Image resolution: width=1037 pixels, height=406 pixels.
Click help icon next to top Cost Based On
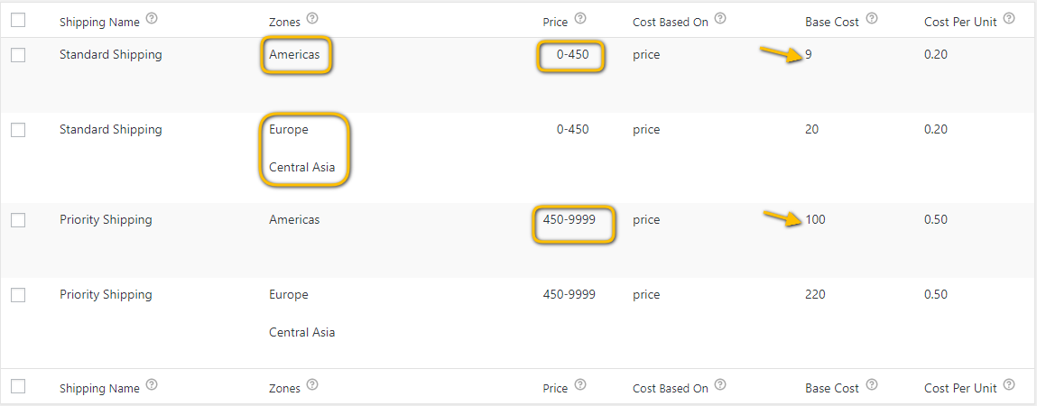(720, 19)
